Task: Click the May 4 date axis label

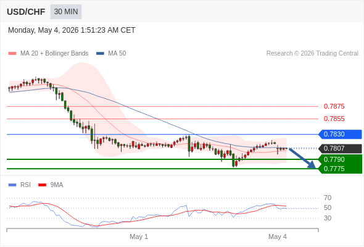Action: (278, 237)
